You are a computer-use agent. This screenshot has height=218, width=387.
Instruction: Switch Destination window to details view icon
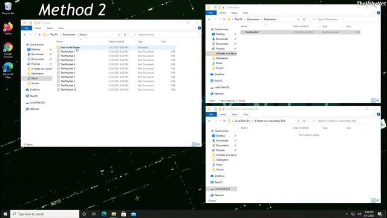(373, 100)
